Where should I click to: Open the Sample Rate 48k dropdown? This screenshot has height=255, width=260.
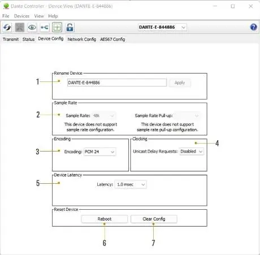coord(103,115)
